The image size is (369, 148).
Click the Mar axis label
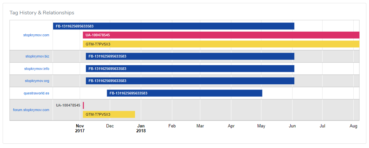(x=200, y=126)
